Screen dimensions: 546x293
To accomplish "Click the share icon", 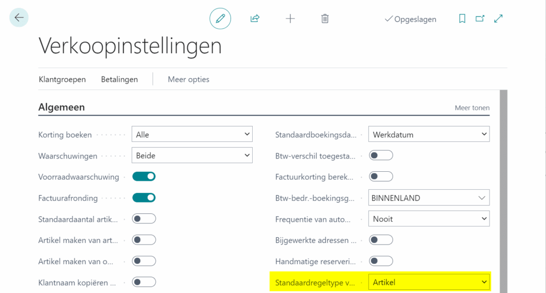I will click(255, 19).
